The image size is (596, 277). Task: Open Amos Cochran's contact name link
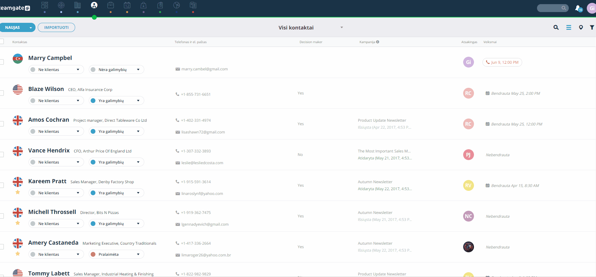(x=49, y=119)
